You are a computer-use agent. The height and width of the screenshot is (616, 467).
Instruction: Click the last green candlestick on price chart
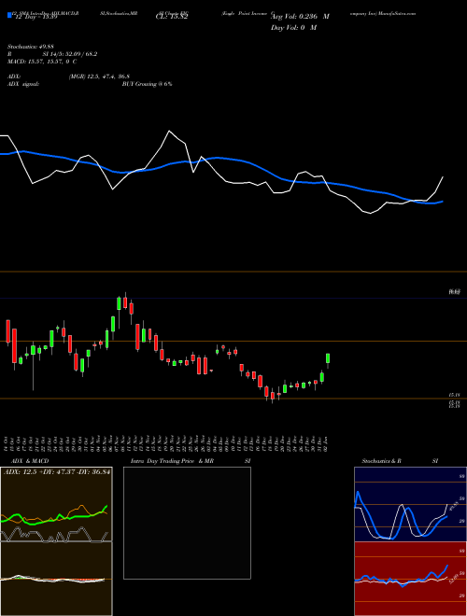click(328, 358)
